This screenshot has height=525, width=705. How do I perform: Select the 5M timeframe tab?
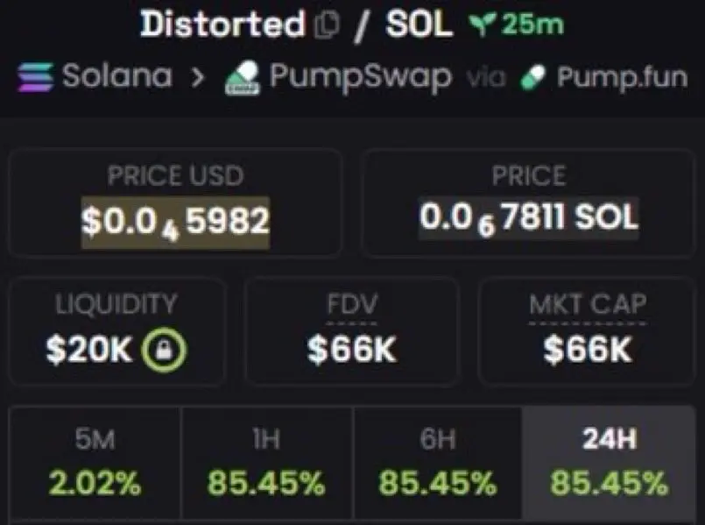(95, 463)
